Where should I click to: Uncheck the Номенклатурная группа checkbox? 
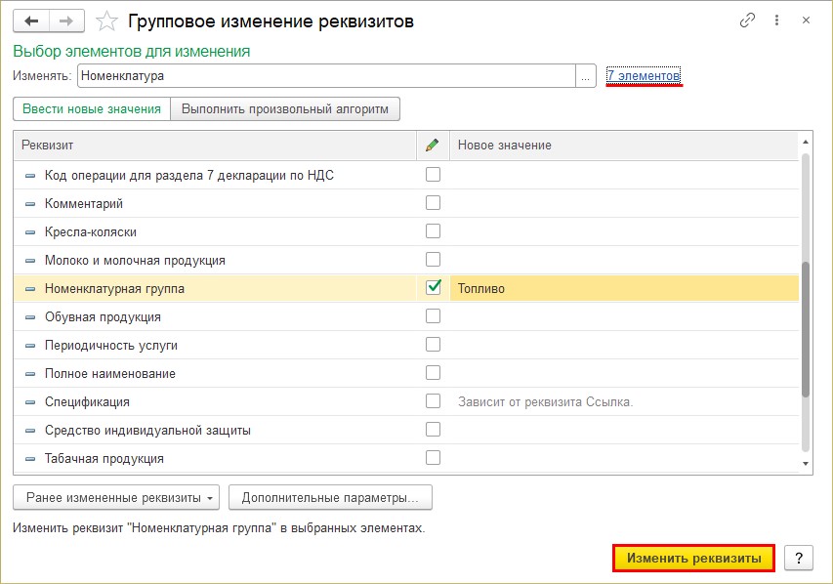(x=433, y=288)
